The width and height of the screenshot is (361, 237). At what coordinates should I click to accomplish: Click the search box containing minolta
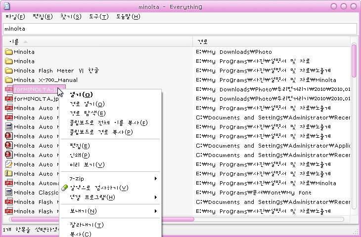tap(180, 29)
